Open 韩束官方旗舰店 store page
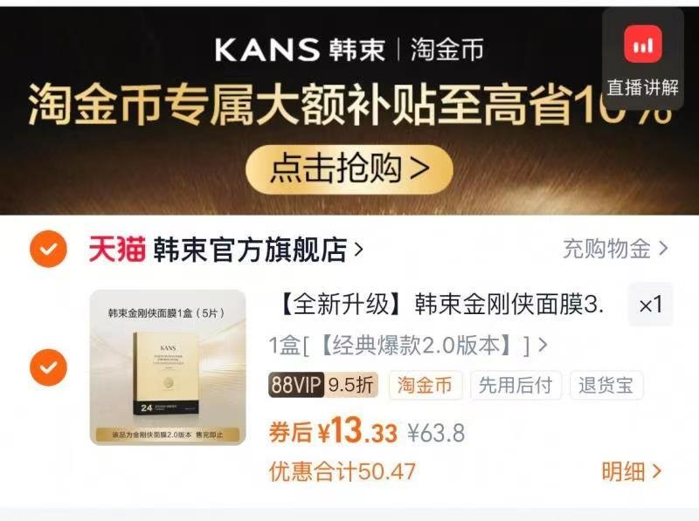This screenshot has height=521, width=699. 250,250
